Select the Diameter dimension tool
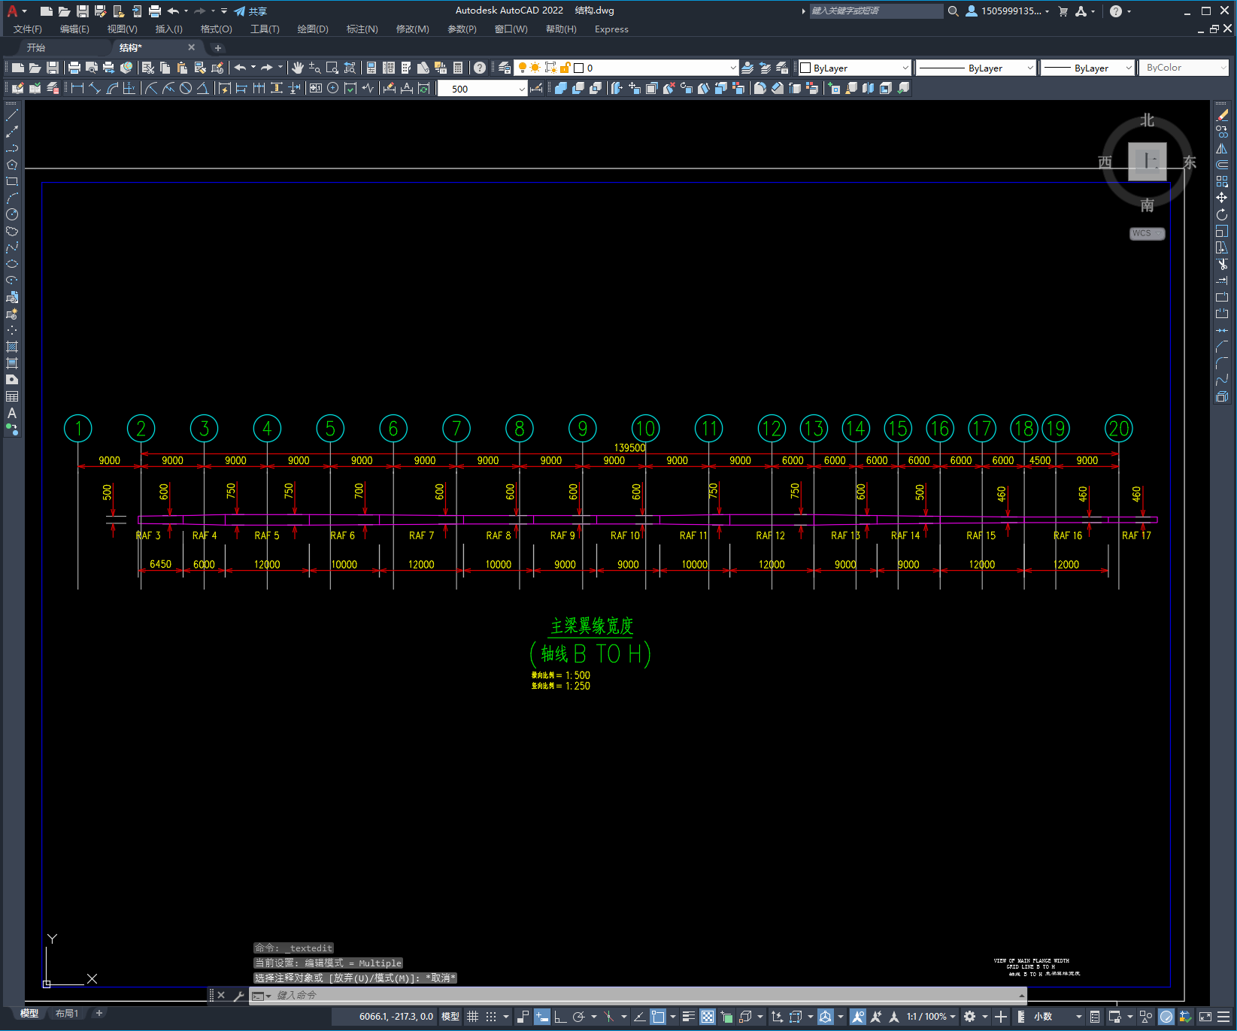The image size is (1237, 1031). pos(186,88)
